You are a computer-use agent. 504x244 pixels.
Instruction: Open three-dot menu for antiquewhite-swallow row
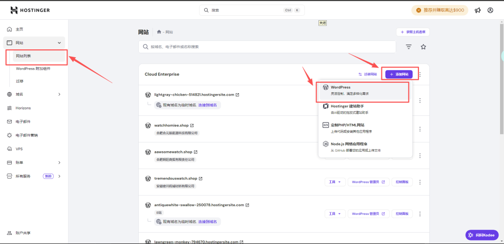(x=420, y=214)
